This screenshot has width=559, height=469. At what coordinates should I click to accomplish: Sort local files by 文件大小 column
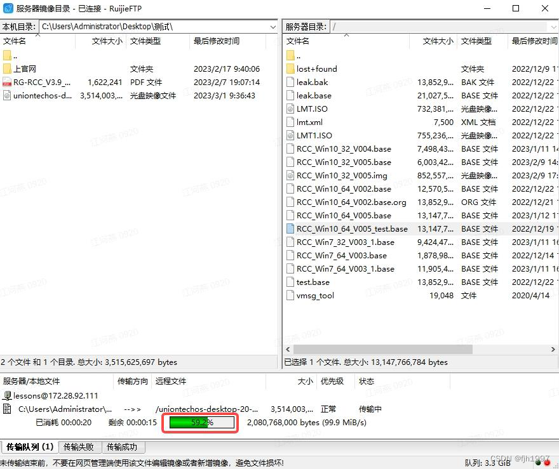point(101,41)
